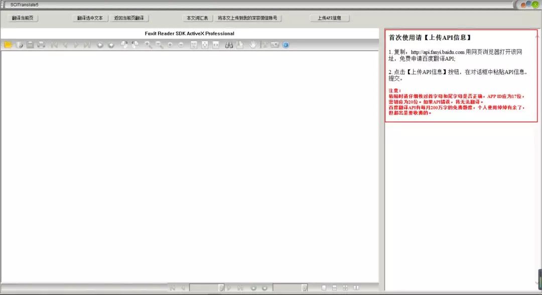Viewport: 542px width, 295px height.
Task: Switch to continuous page layout at bottom
Action: click(x=334, y=288)
